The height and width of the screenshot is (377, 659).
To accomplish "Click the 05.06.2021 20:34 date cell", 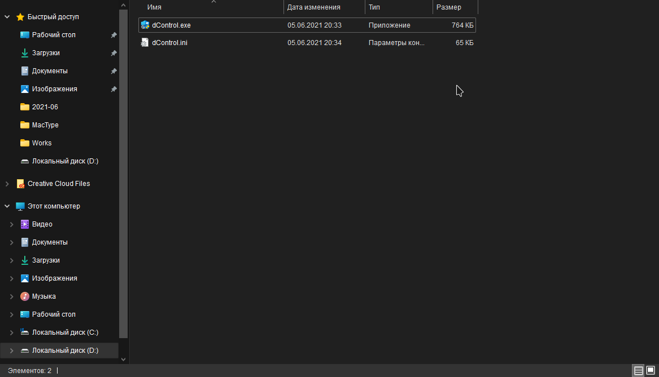I will [x=315, y=43].
